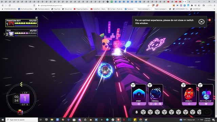Click the small icon above Phantom Bot panel
The image size is (217, 122).
[36, 18]
